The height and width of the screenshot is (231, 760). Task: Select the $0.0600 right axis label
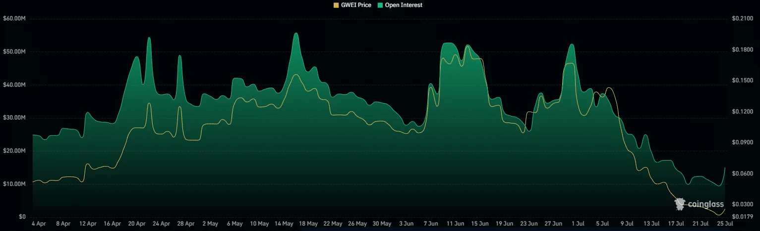[742, 173]
